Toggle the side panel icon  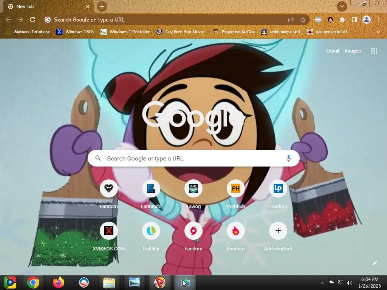click(x=354, y=20)
